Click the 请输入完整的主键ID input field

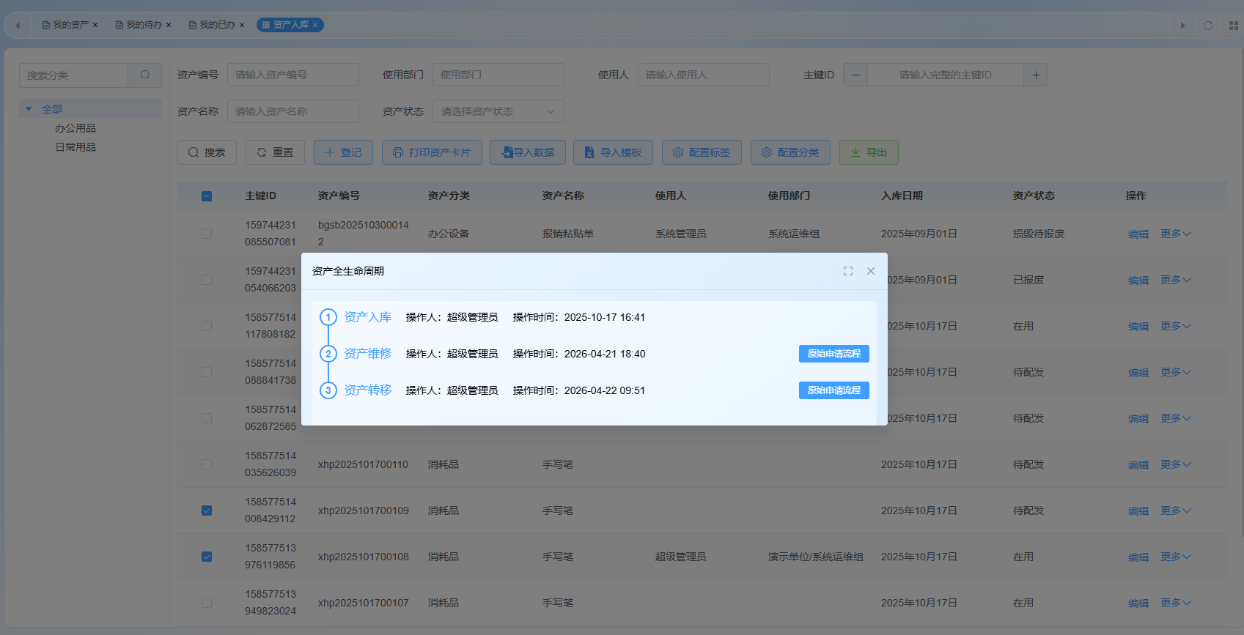[946, 75]
